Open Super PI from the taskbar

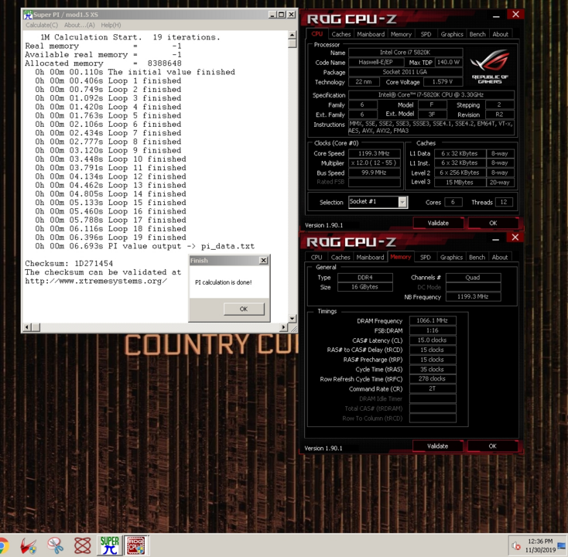point(109,545)
